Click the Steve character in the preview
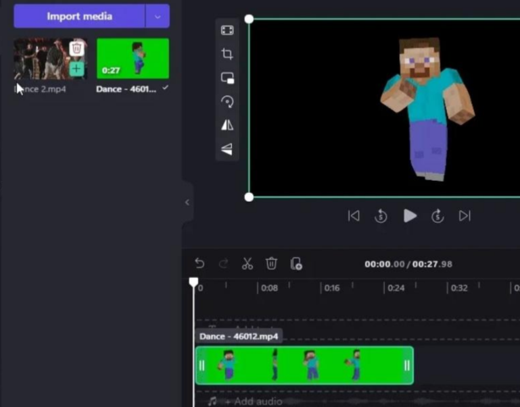Viewport: 520px width, 407px height. coord(427,109)
